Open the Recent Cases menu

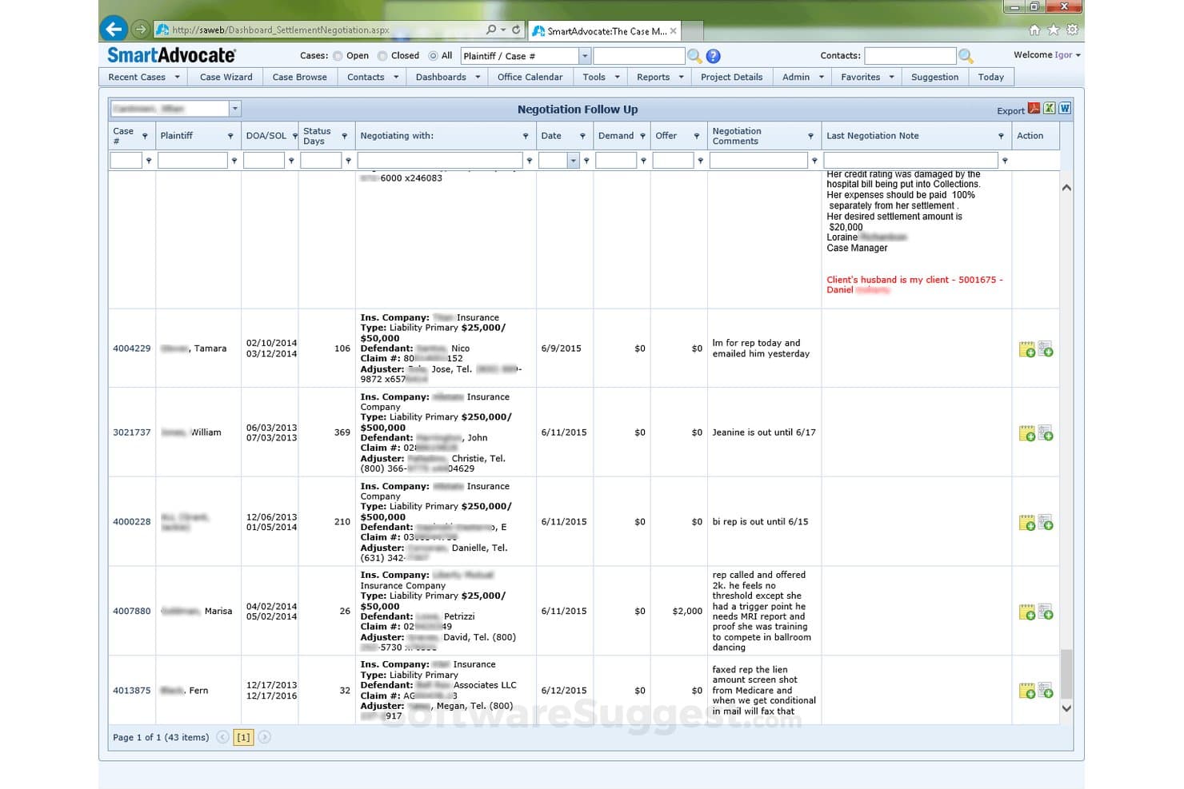point(144,77)
